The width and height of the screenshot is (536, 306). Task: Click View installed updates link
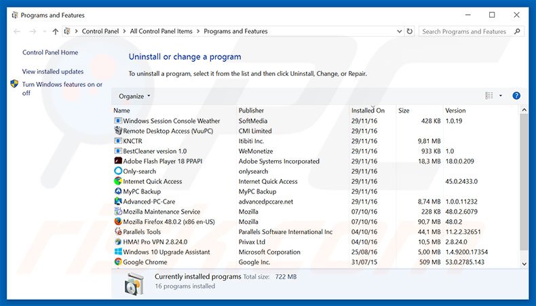(x=53, y=71)
